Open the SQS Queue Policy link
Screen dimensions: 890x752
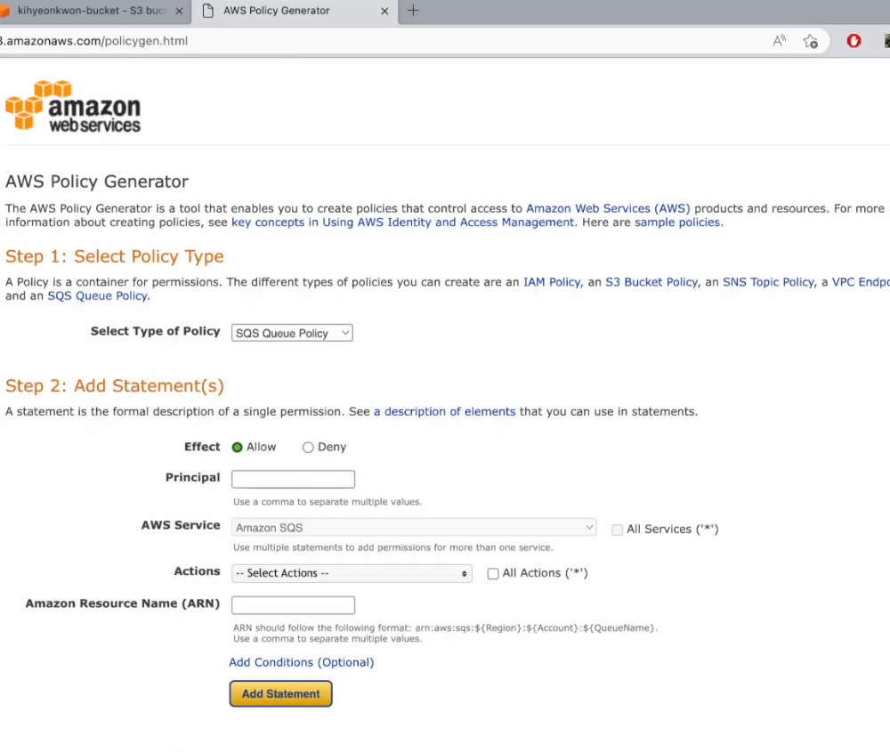click(97, 295)
